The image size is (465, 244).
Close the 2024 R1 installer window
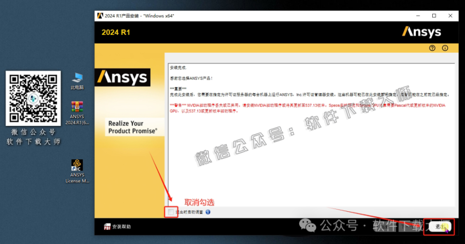point(450,16)
